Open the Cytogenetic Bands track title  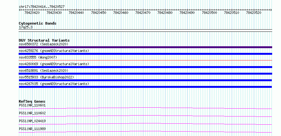(x=38, y=23)
